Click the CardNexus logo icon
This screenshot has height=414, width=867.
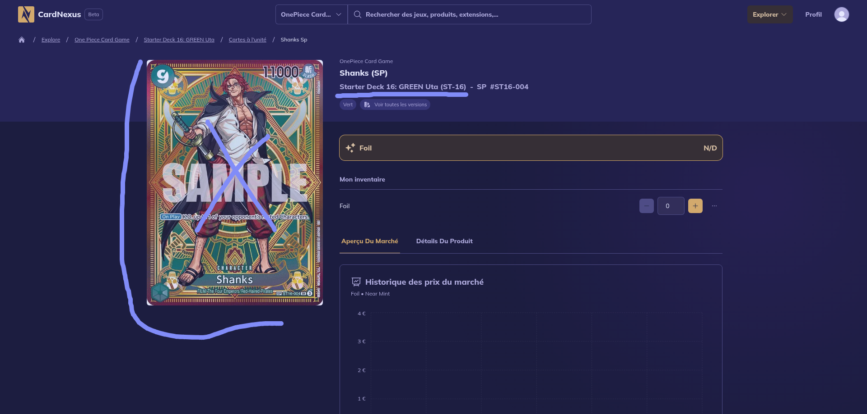click(x=26, y=14)
